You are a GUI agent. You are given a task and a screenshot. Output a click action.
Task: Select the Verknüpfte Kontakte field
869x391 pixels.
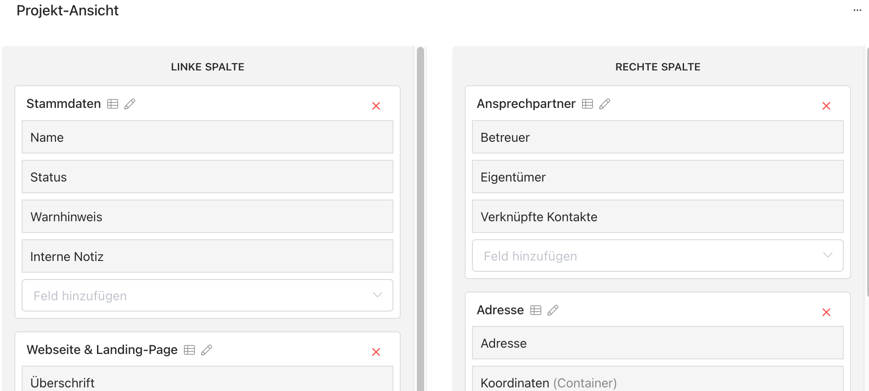(x=658, y=216)
